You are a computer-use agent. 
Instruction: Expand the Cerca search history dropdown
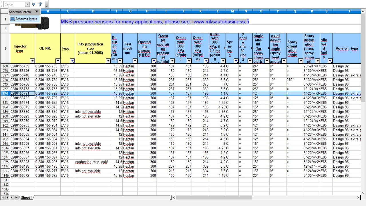tap(27, 4)
